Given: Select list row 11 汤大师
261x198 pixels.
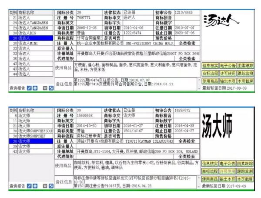Looking at the screenshot, I should click(x=31, y=121).
